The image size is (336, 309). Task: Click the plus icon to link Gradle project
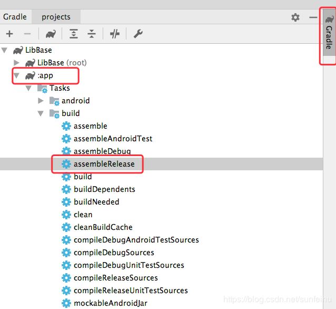[x=9, y=34]
